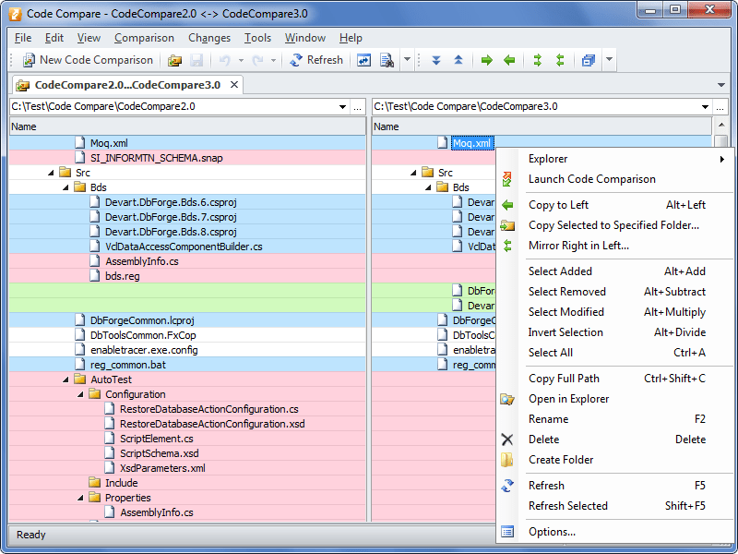Collapse the Bds folder in left pane
This screenshot has width=738, height=554.
click(x=65, y=187)
